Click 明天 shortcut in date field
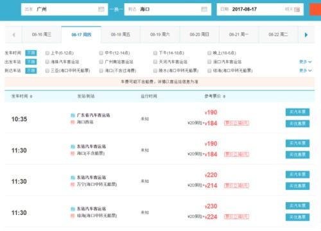Screen dimensions: 321x231 289,9
